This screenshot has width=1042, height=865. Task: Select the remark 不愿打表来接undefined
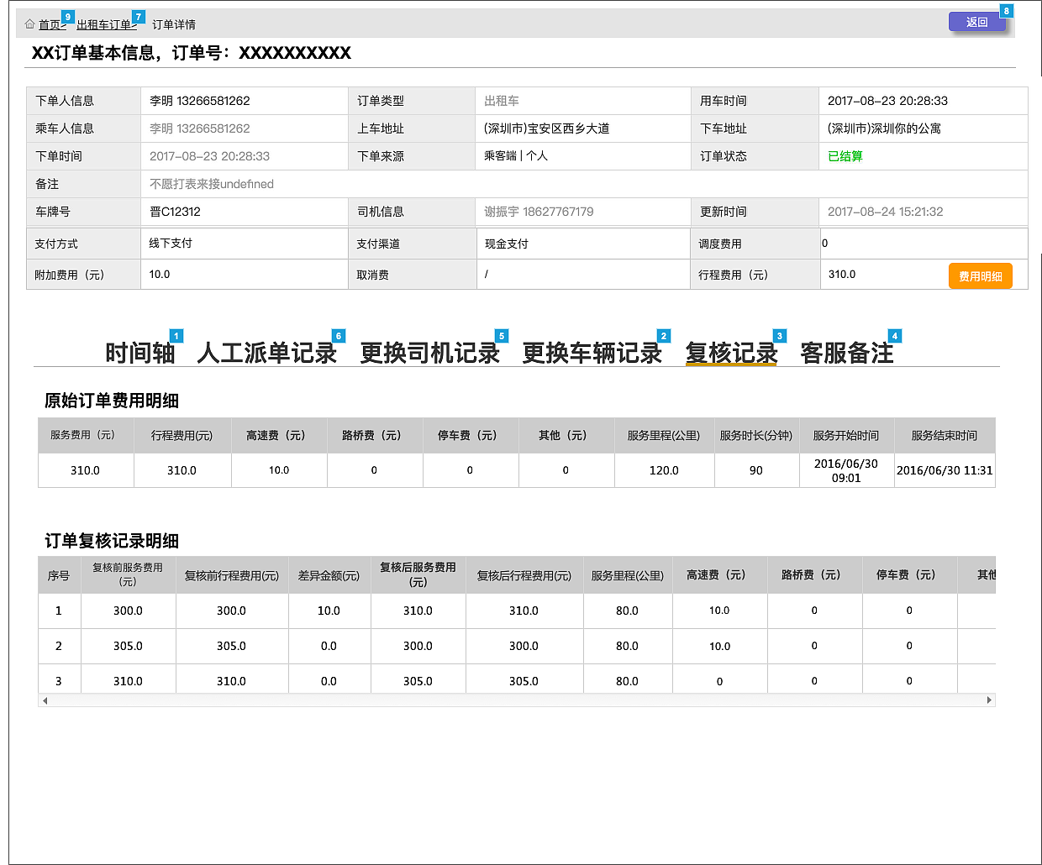212,184
